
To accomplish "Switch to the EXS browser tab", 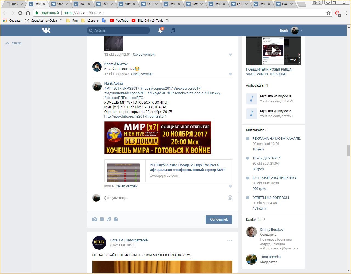I will tap(105, 4).
